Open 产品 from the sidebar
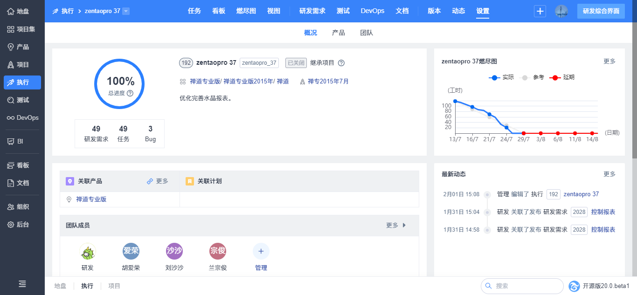 point(22,47)
